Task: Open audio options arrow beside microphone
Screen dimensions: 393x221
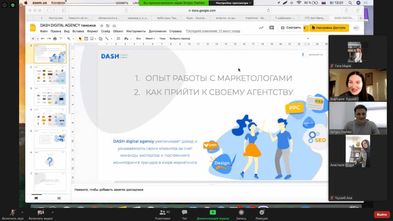Action: coord(22,212)
